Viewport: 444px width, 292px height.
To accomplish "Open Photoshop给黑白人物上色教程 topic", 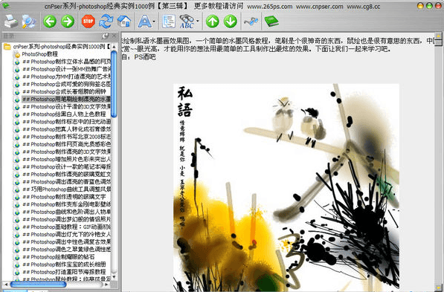I will (64, 114).
